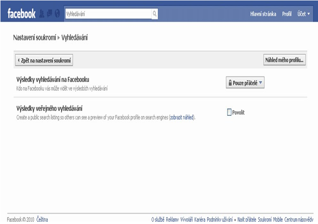This screenshot has height=224, width=318.
Task: Click the search magnifier button
Action: pyautogui.click(x=155, y=14)
